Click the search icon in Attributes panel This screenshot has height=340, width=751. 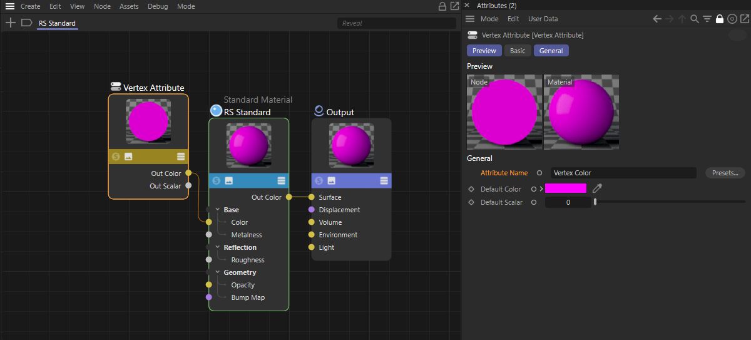695,19
